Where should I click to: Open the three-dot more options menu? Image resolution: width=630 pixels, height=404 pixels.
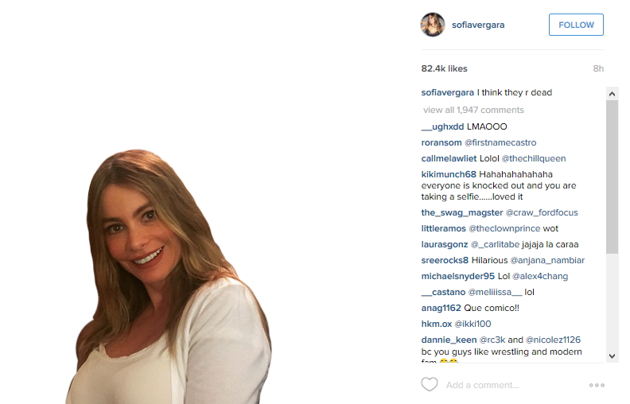point(597,385)
